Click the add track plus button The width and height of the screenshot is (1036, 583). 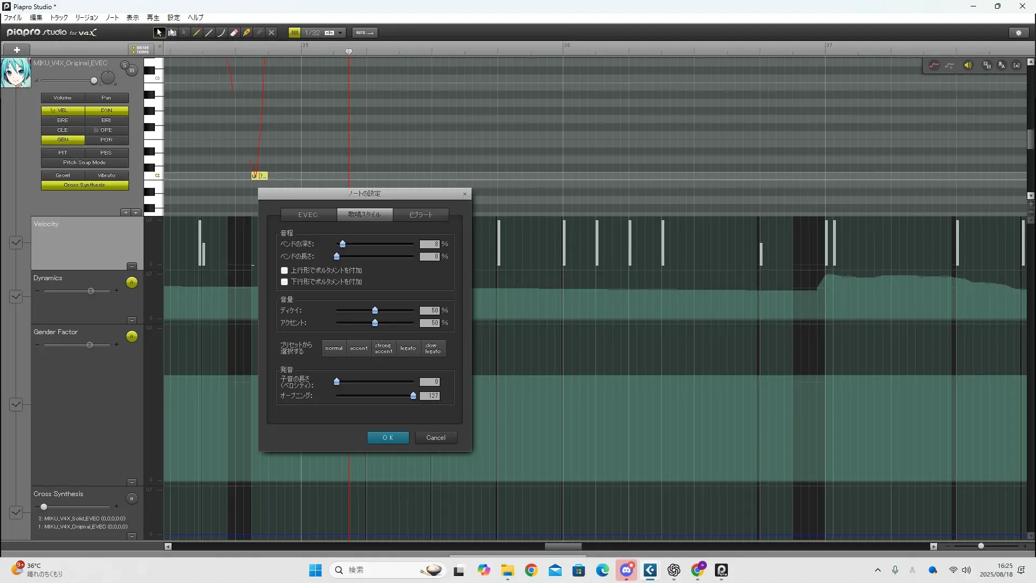17,50
